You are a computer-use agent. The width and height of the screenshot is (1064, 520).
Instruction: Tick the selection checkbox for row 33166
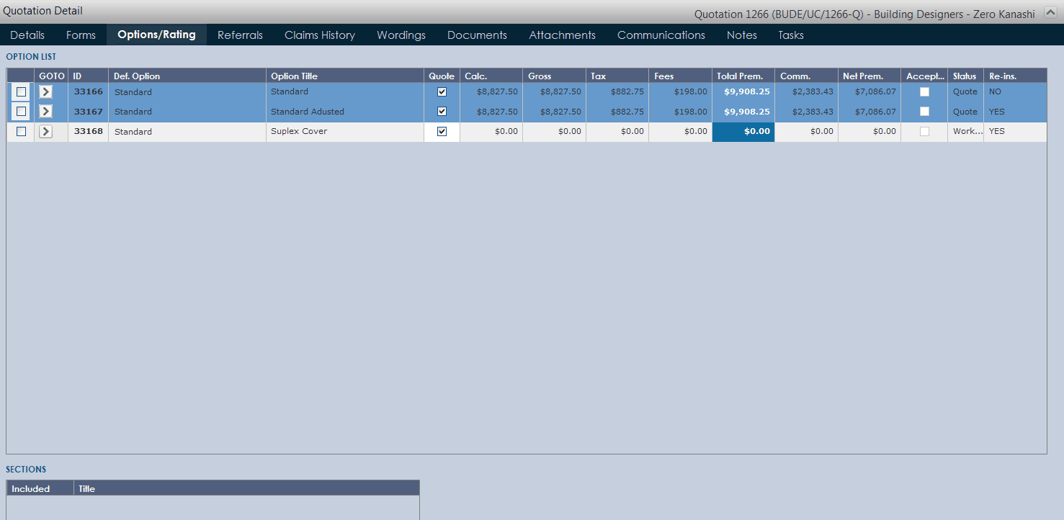click(x=21, y=91)
